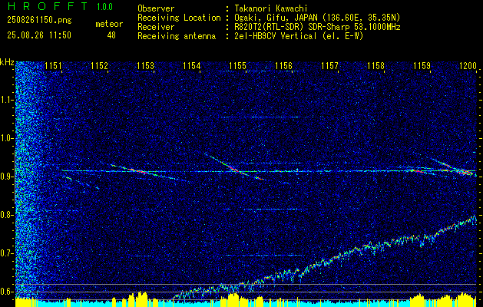Click the 1159 time marker
483x307 pixels.
click(422, 66)
